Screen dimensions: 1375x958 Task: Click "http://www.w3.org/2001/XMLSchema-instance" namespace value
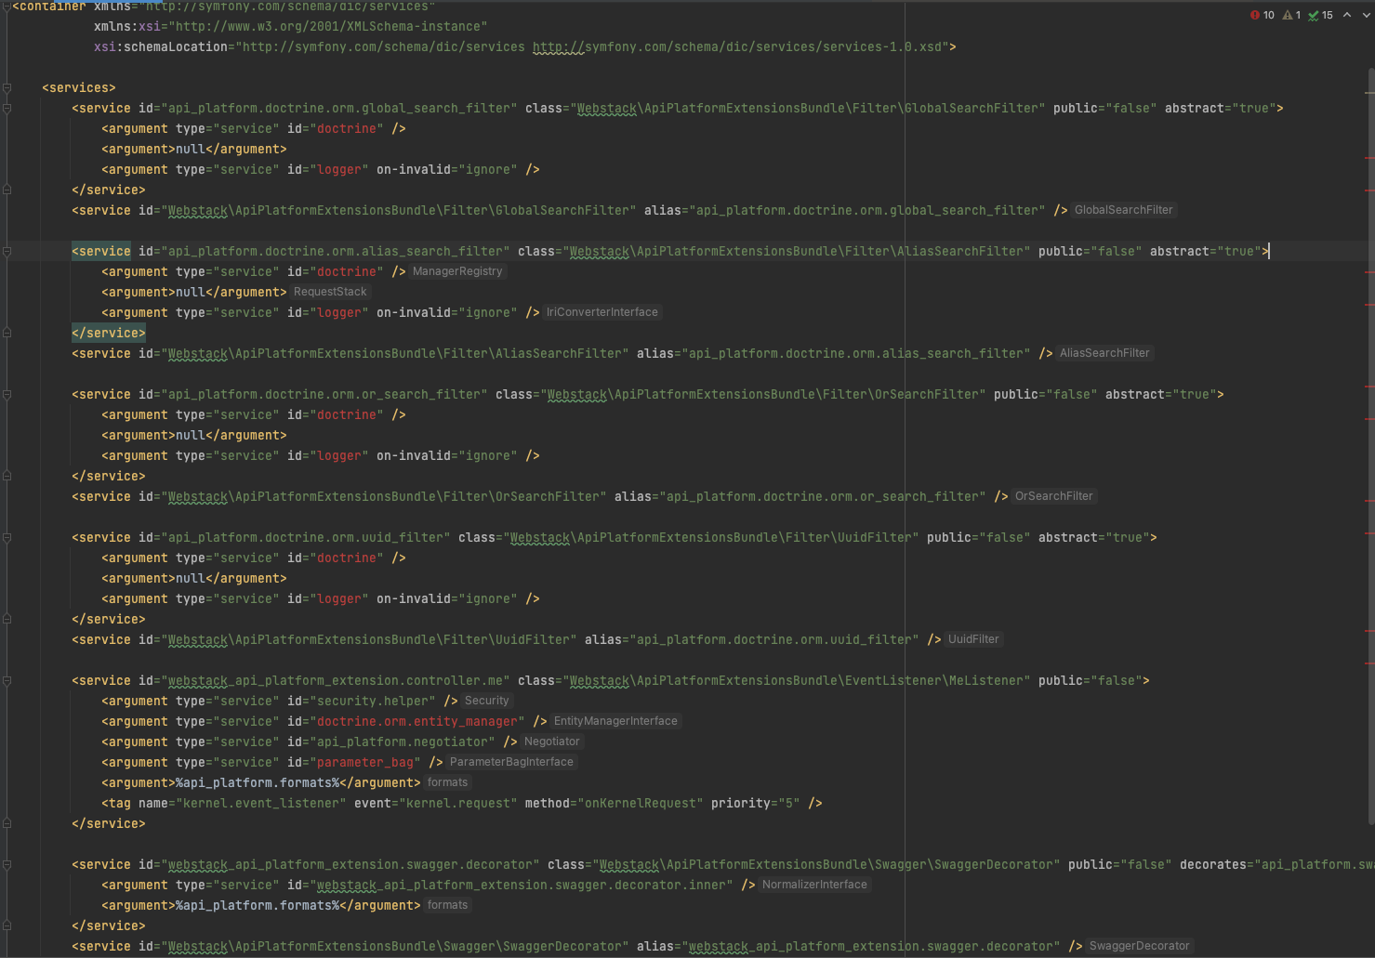coord(327,27)
